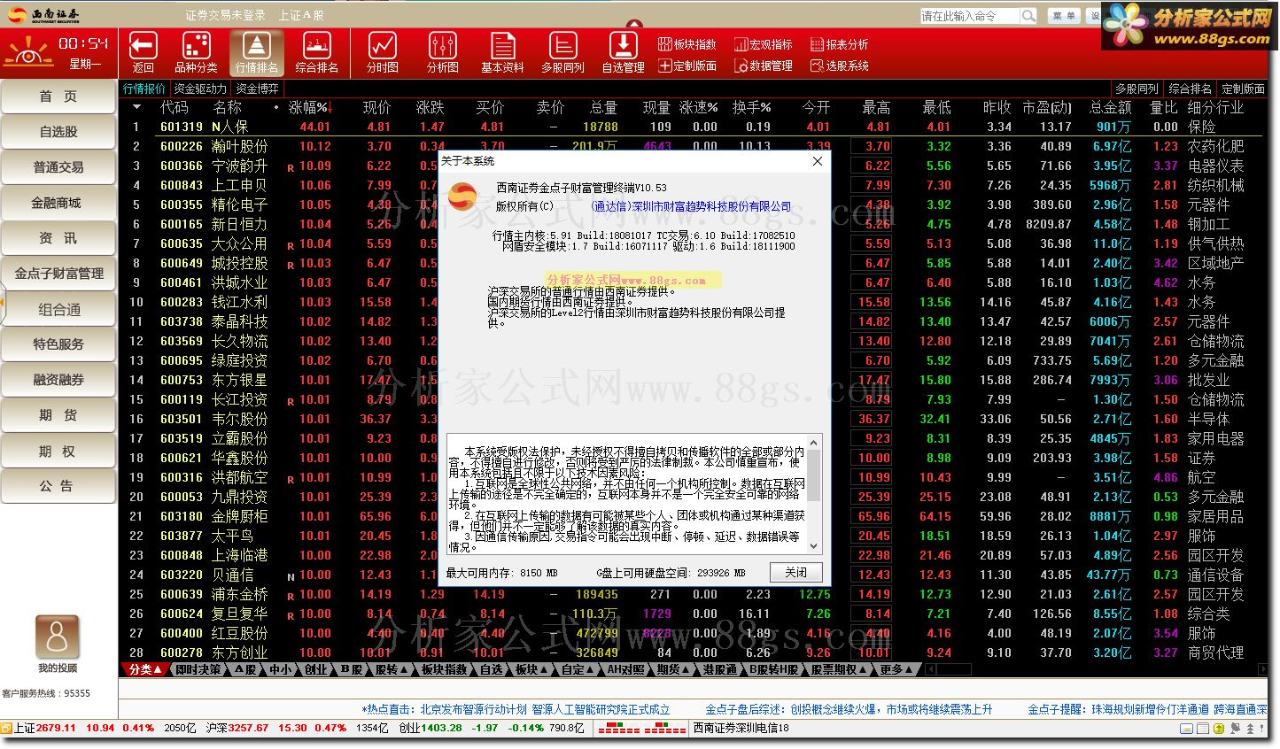Switch to the 资金驱动力 tab

(x=200, y=89)
